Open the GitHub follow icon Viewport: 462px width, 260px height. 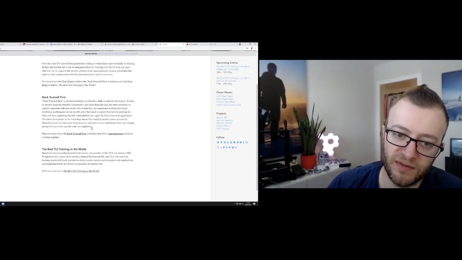point(247,142)
